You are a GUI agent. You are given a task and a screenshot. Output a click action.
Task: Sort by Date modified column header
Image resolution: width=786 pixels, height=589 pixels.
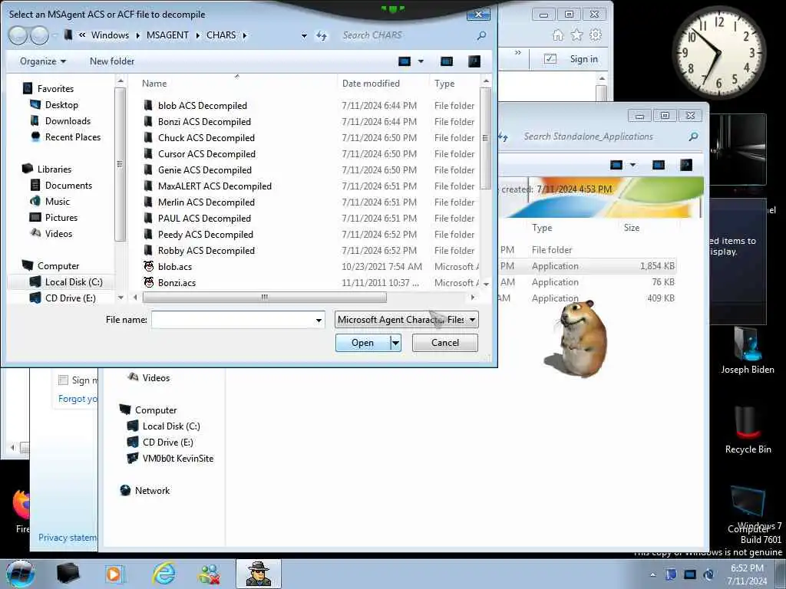[x=371, y=84]
